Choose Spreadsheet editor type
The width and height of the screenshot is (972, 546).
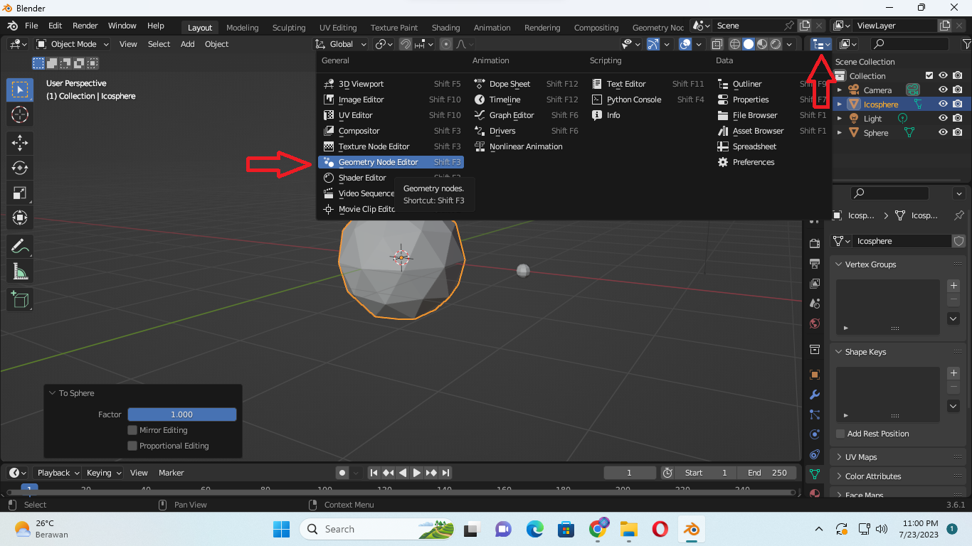point(754,146)
